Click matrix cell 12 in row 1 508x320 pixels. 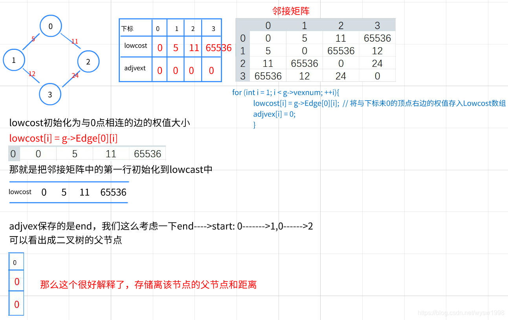[377, 51]
